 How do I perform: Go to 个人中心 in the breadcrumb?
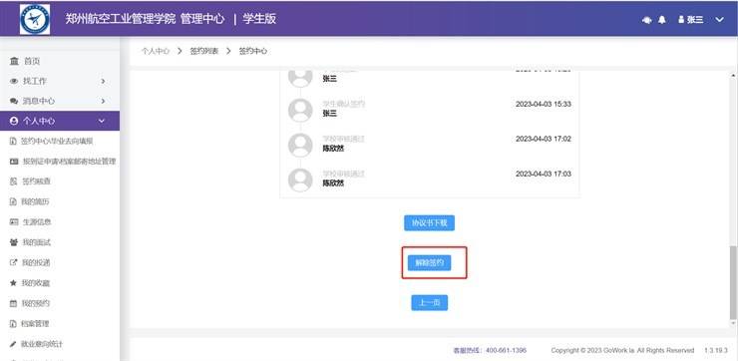[156, 51]
